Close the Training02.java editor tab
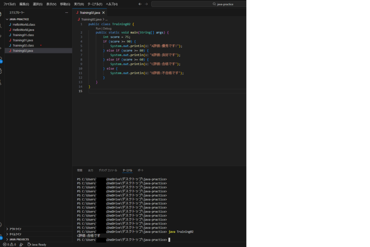370x247 pixels. (103, 12)
